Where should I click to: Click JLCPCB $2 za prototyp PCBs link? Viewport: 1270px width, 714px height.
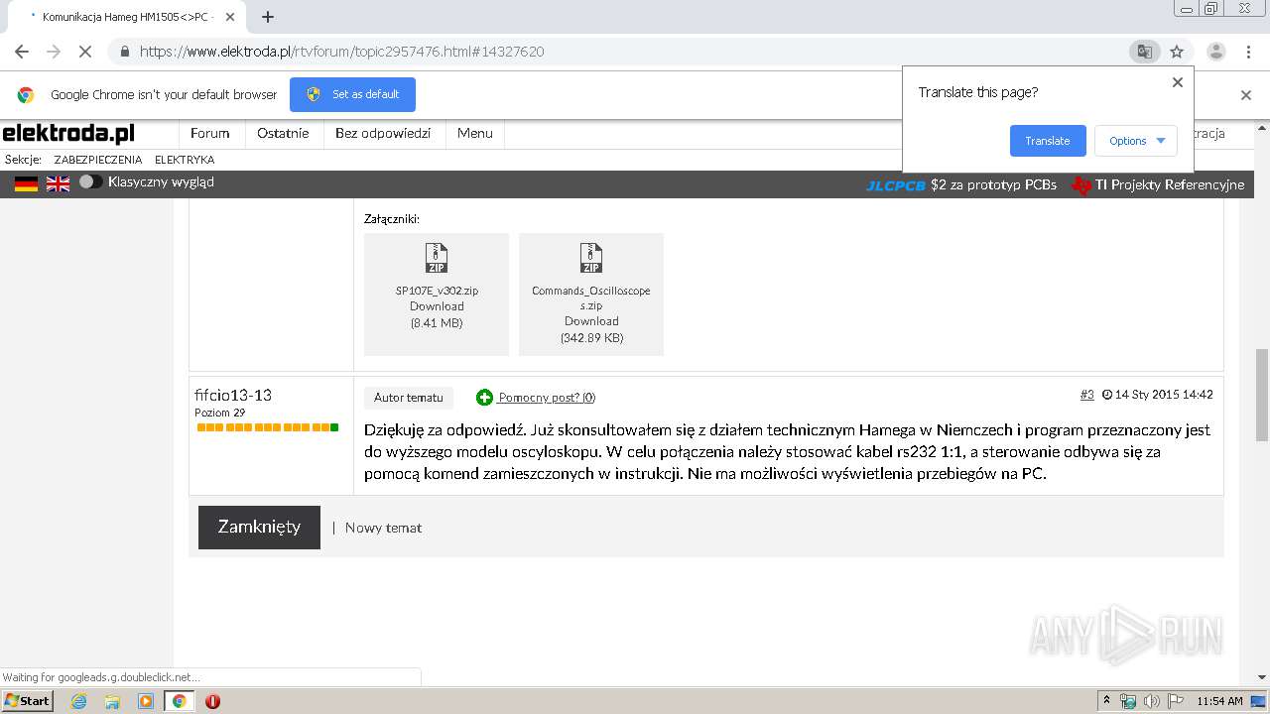pyautogui.click(x=960, y=184)
